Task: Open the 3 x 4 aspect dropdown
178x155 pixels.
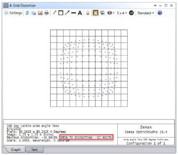Action: pyautogui.click(x=122, y=13)
